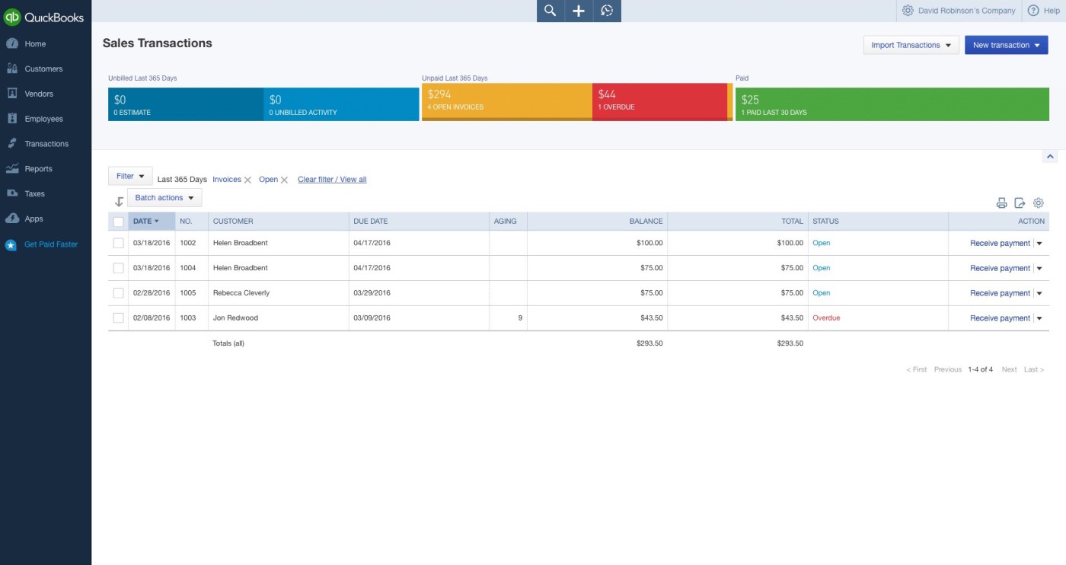Click the Customers icon in sidebar
This screenshot has height=565, width=1066.
12,69
